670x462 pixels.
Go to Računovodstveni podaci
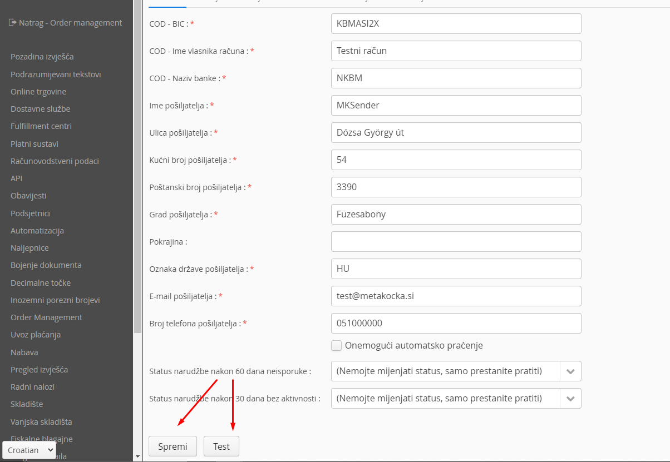[x=55, y=161]
